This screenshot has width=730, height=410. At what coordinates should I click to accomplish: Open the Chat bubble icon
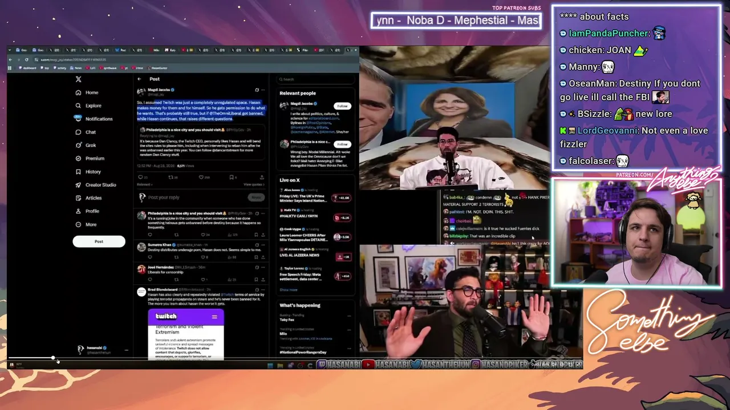point(78,132)
